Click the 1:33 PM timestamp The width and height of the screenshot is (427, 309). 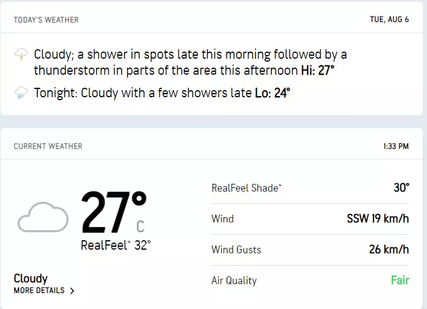(x=396, y=146)
